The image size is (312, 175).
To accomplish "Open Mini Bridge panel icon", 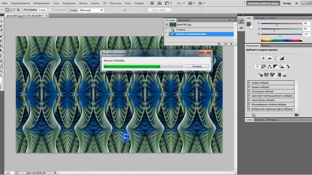I will [x=159, y=3].
